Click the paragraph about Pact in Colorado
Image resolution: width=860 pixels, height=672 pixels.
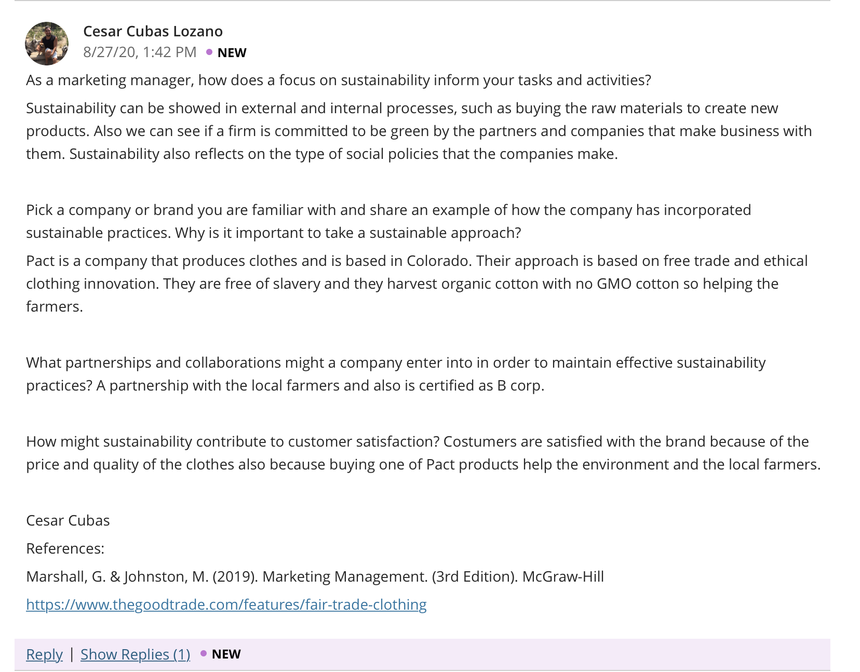(417, 284)
